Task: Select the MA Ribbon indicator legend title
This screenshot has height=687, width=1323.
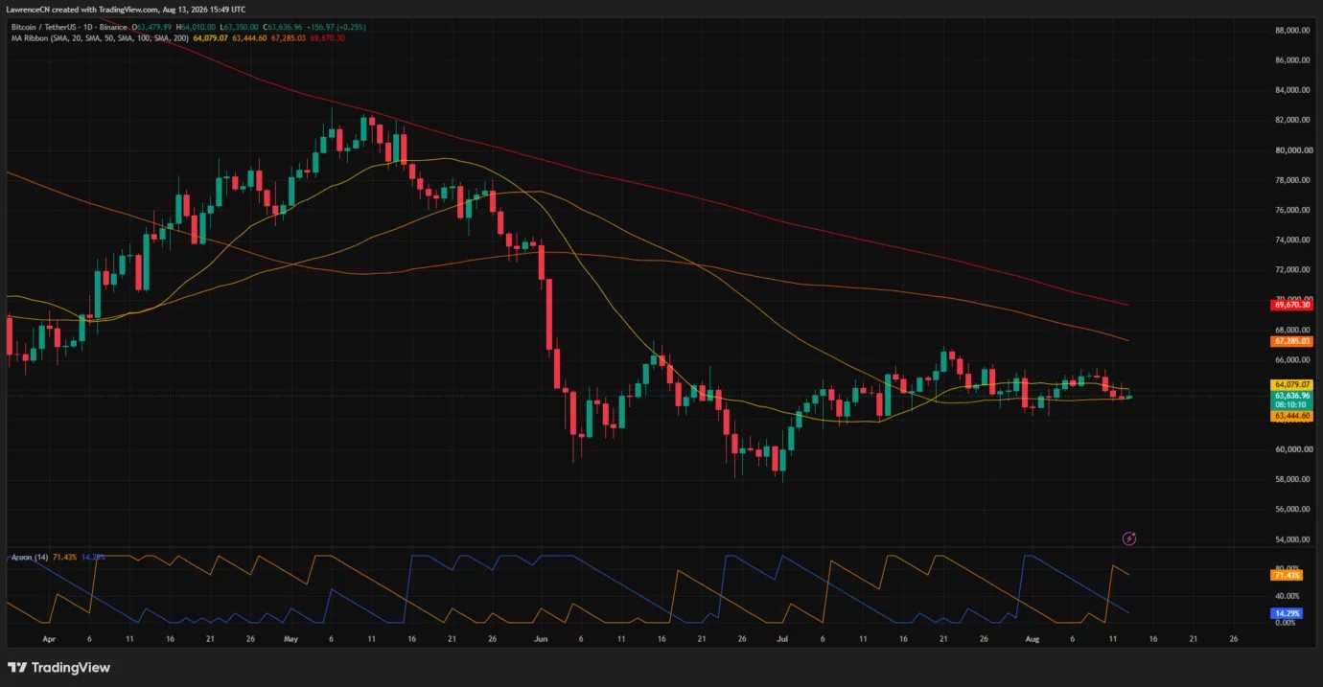Action: click(x=100, y=38)
